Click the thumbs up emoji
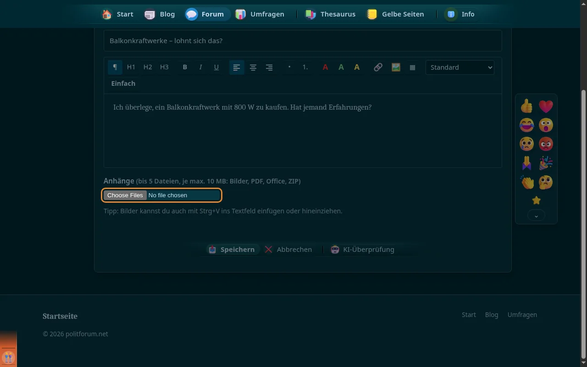This screenshot has height=367, width=587. point(526,106)
